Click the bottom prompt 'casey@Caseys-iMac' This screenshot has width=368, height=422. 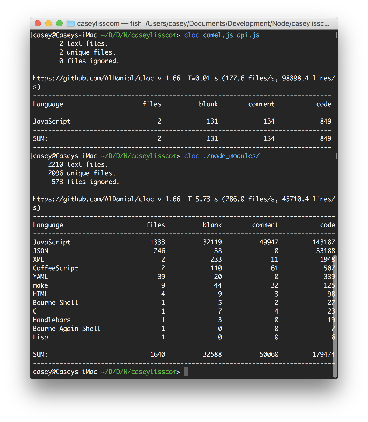[65, 372]
